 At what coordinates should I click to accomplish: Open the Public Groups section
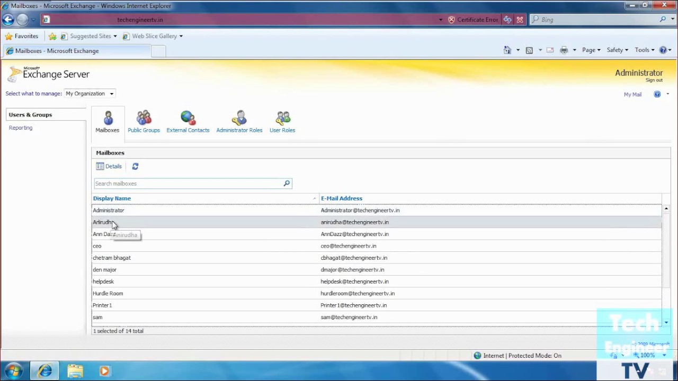pyautogui.click(x=144, y=122)
